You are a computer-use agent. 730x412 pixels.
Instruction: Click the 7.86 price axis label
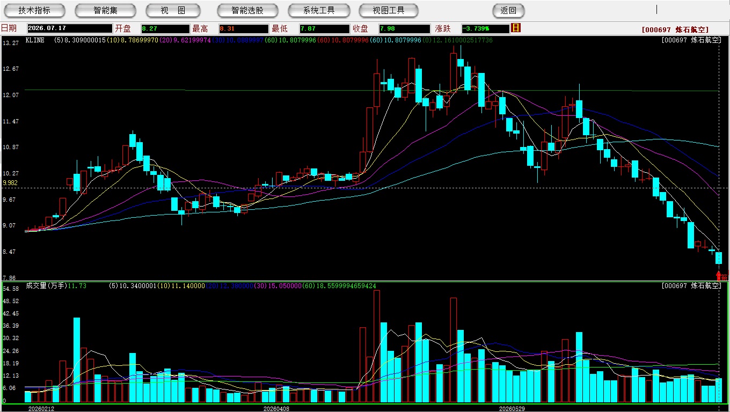(x=10, y=278)
